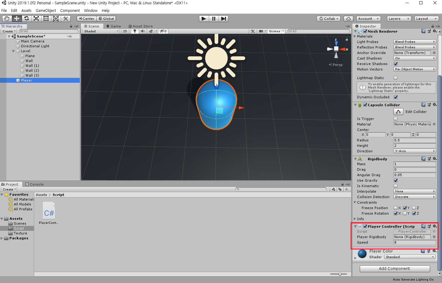Select the Rect Transform tool

(46, 19)
